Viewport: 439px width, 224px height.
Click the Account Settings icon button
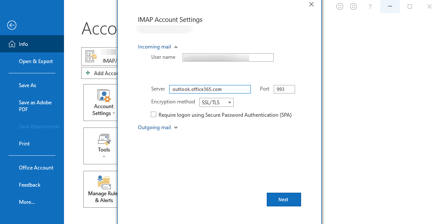(x=101, y=103)
